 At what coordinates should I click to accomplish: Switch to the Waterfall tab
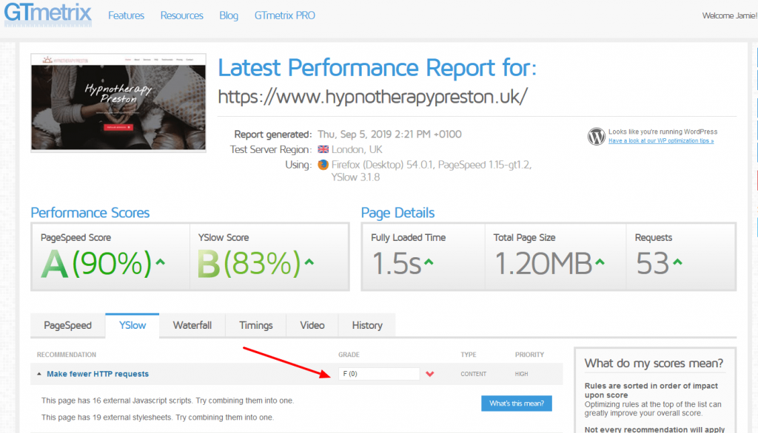192,325
